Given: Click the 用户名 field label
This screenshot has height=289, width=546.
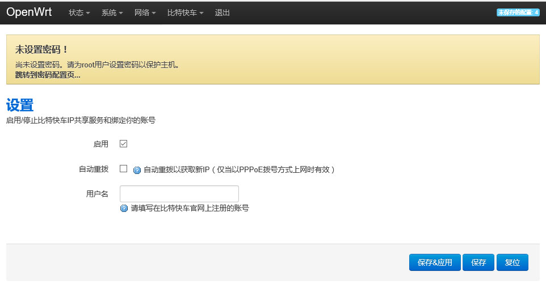Looking at the screenshot, I should click(97, 194).
